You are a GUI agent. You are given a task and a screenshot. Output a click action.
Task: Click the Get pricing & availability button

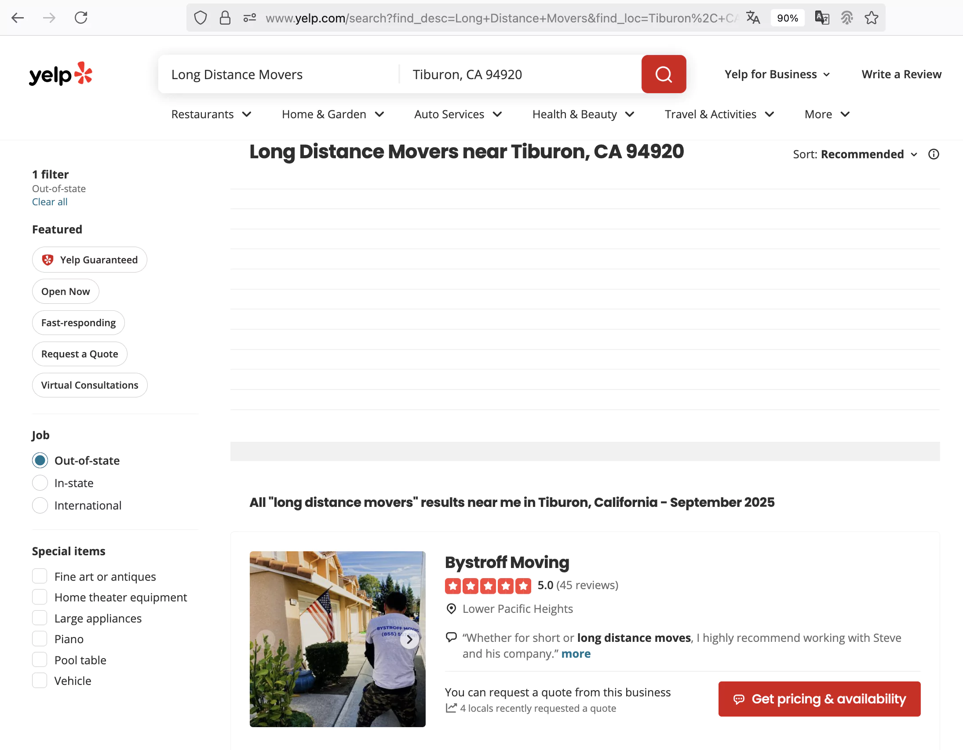click(x=819, y=699)
